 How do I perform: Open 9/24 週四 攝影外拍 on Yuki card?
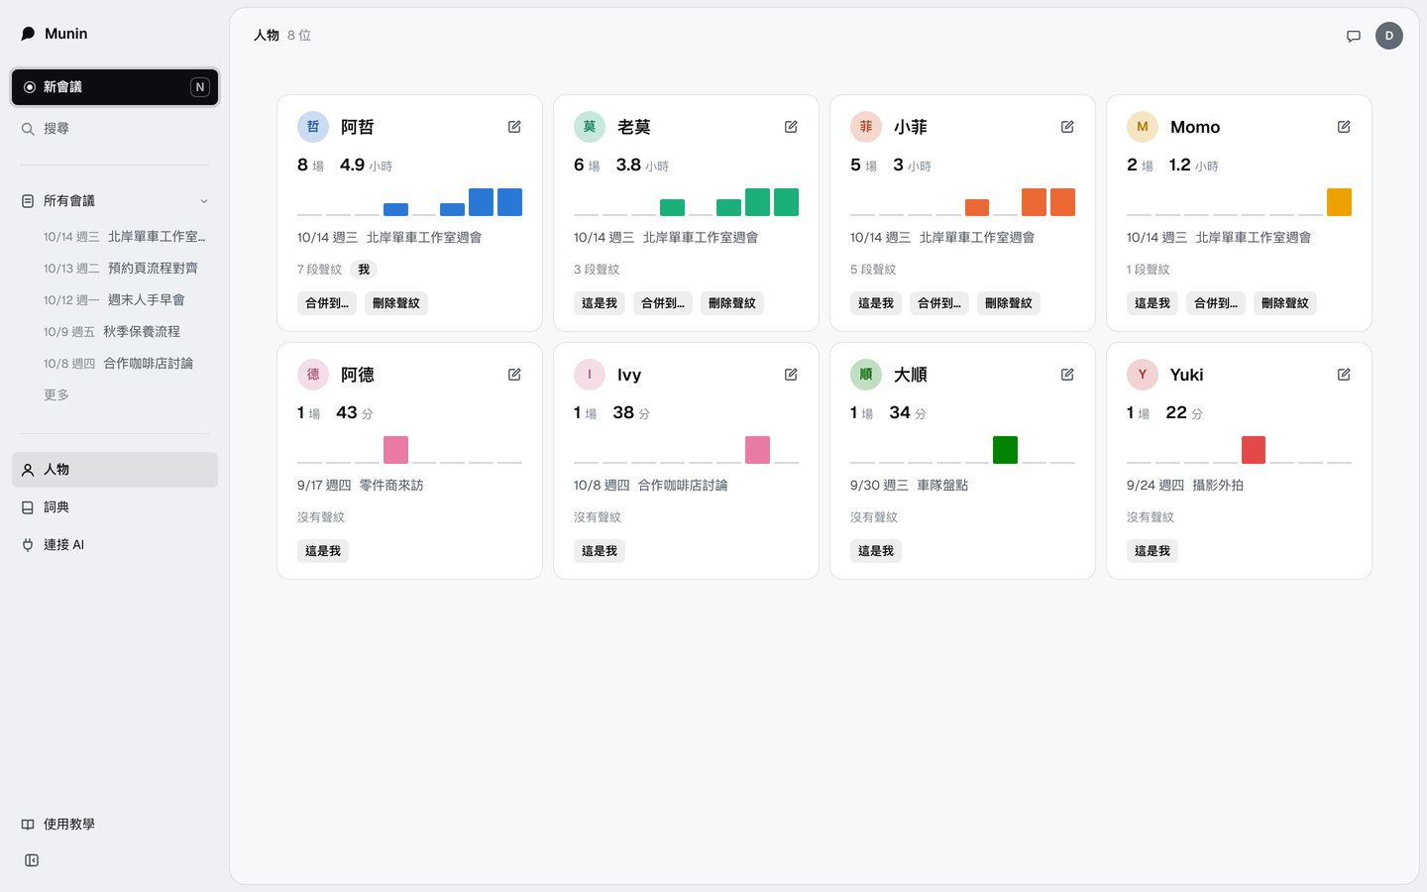1185,486
